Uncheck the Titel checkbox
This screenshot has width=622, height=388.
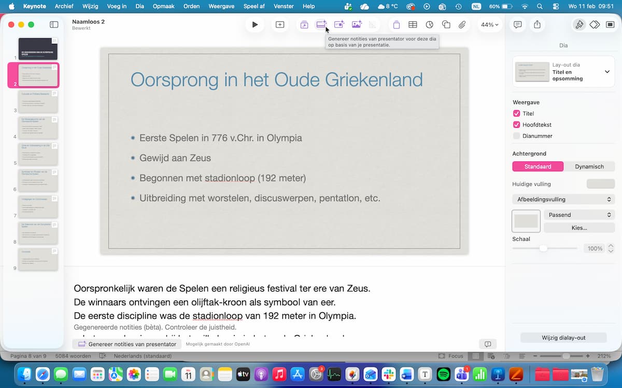(x=516, y=114)
